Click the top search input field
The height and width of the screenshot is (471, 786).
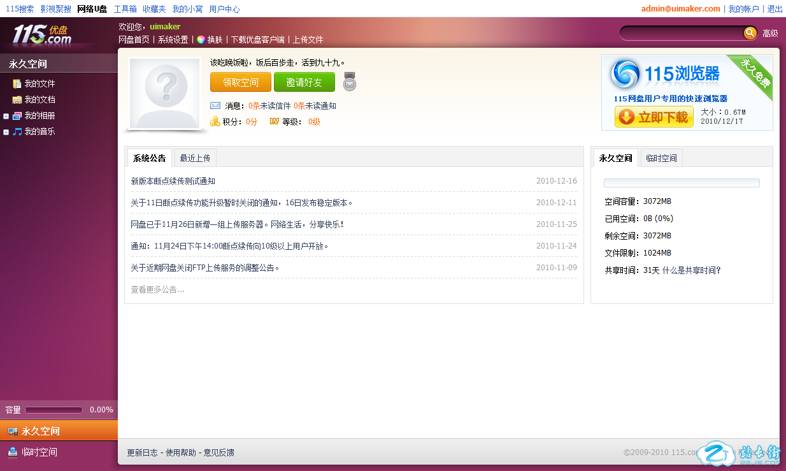tap(680, 33)
